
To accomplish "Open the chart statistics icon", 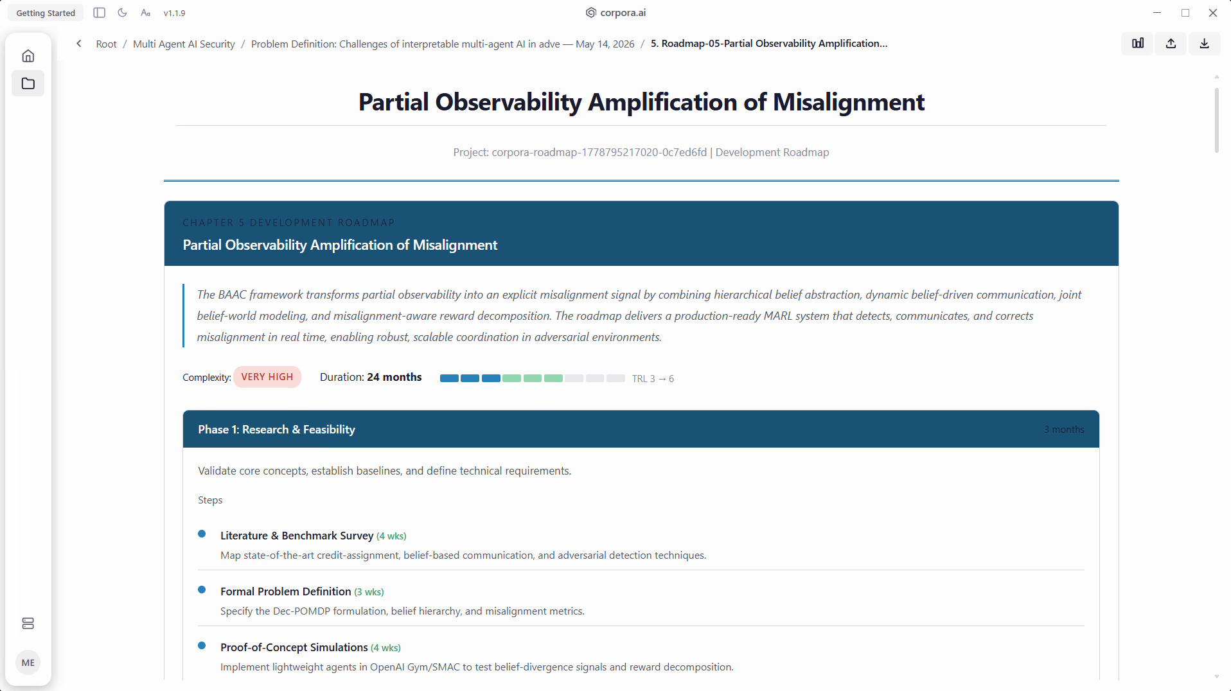I will click(1138, 44).
